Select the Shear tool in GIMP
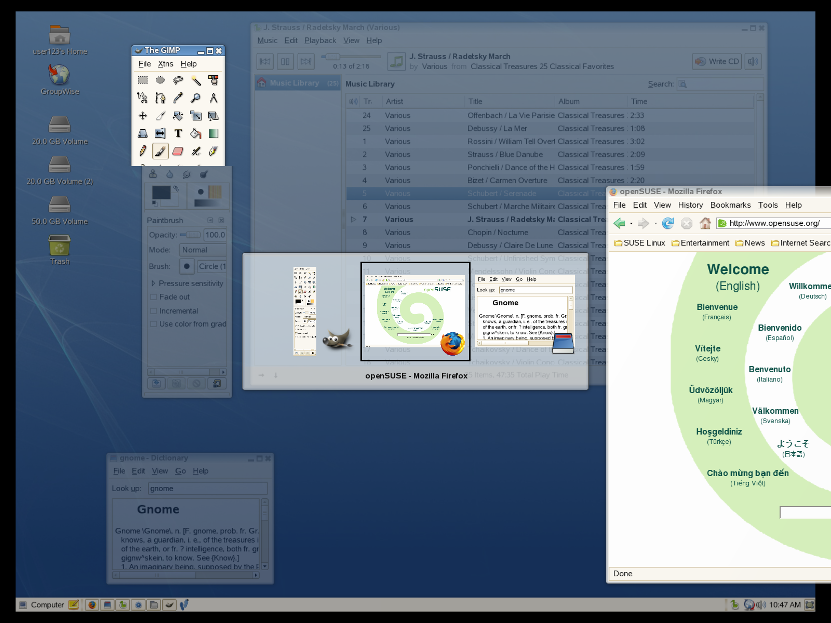Screen dimensions: 831x623 click(x=213, y=115)
